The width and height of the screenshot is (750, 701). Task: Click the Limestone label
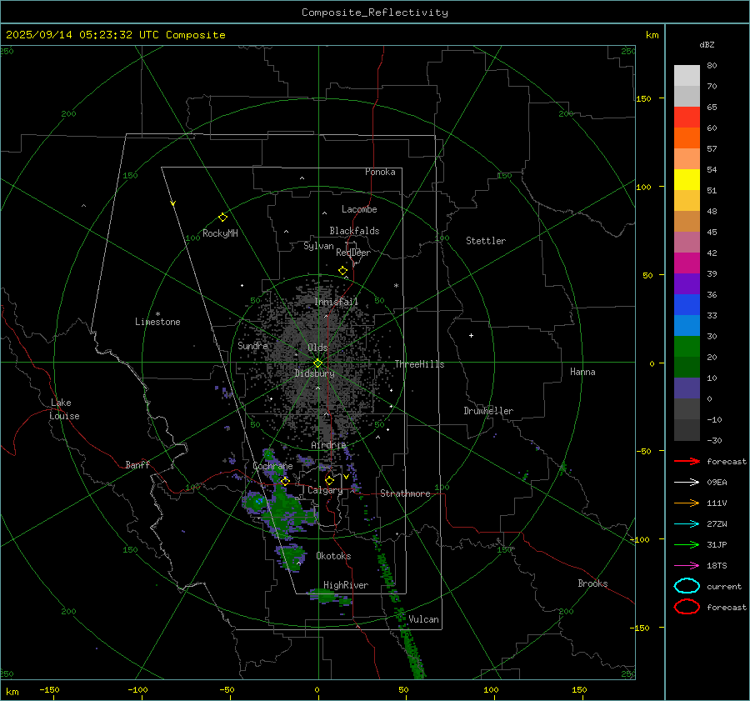157,322
